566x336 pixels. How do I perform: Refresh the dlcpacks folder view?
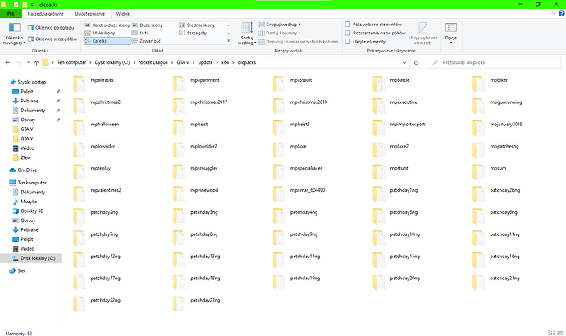416,63
